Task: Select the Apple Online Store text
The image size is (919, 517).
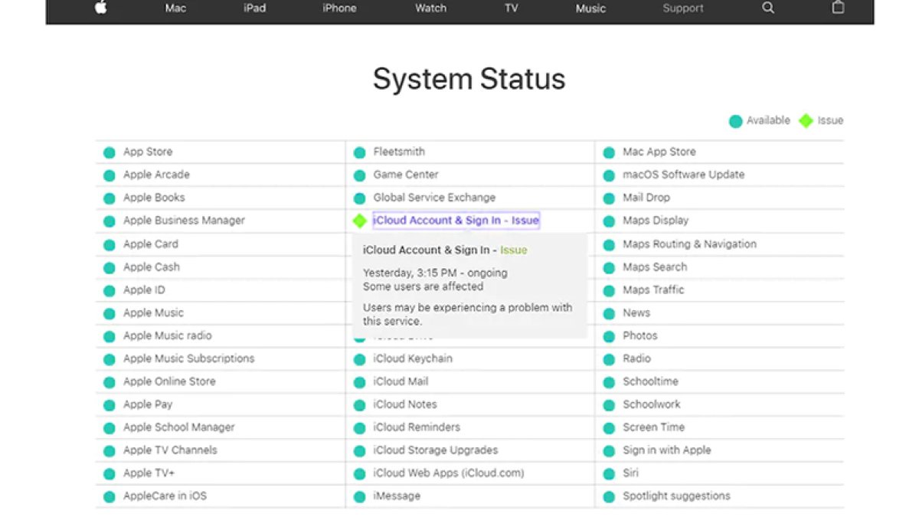Action: tap(169, 381)
